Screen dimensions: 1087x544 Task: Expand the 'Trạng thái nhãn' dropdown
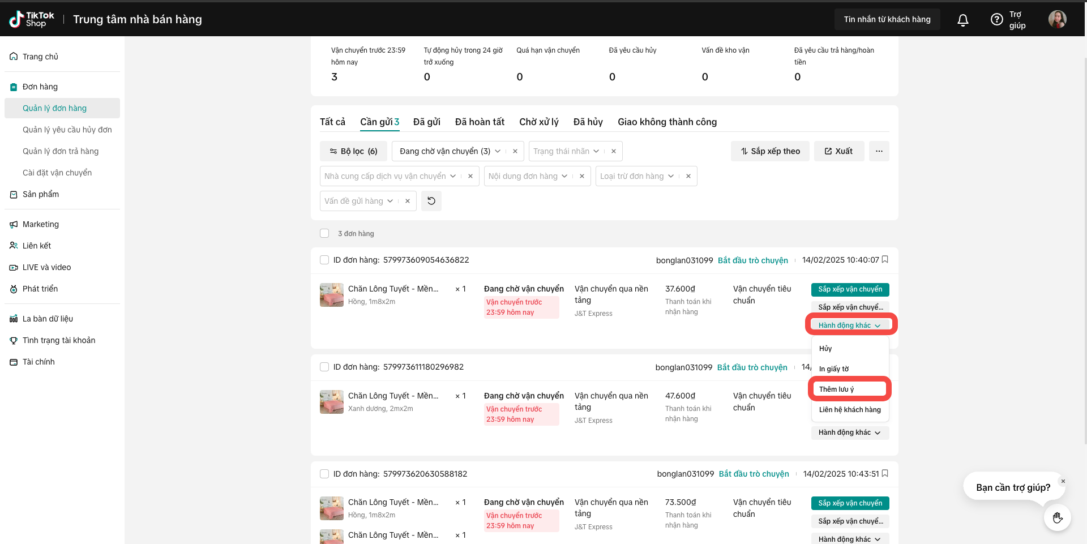pos(566,151)
